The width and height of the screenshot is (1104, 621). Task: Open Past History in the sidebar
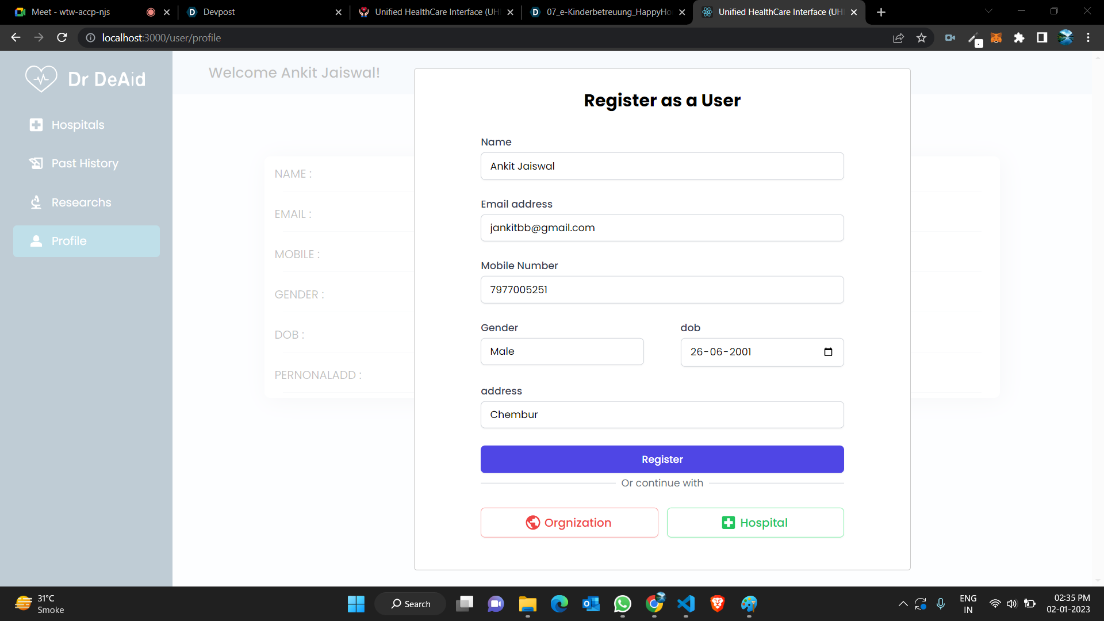pyautogui.click(x=85, y=163)
